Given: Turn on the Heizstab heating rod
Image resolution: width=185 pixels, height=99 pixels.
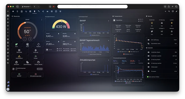Looking at the screenshot, I should click(x=19, y=51).
